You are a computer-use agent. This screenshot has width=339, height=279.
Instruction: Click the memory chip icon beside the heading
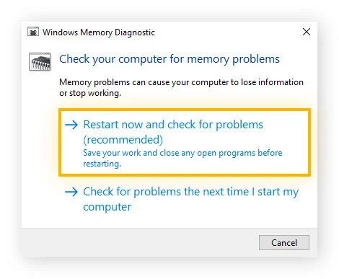(40, 62)
